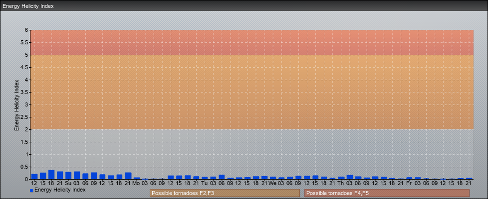Screen dimensions: 488x199
Task: Click the Possible tornadoes F2,F3 legend box
Action: click(225, 193)
